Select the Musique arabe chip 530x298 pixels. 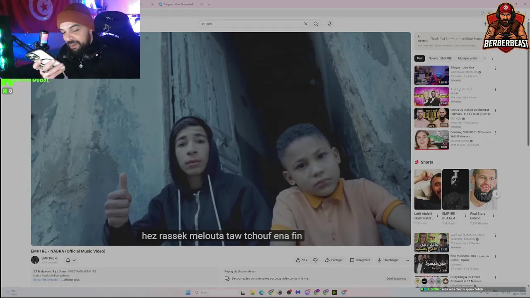point(467,58)
